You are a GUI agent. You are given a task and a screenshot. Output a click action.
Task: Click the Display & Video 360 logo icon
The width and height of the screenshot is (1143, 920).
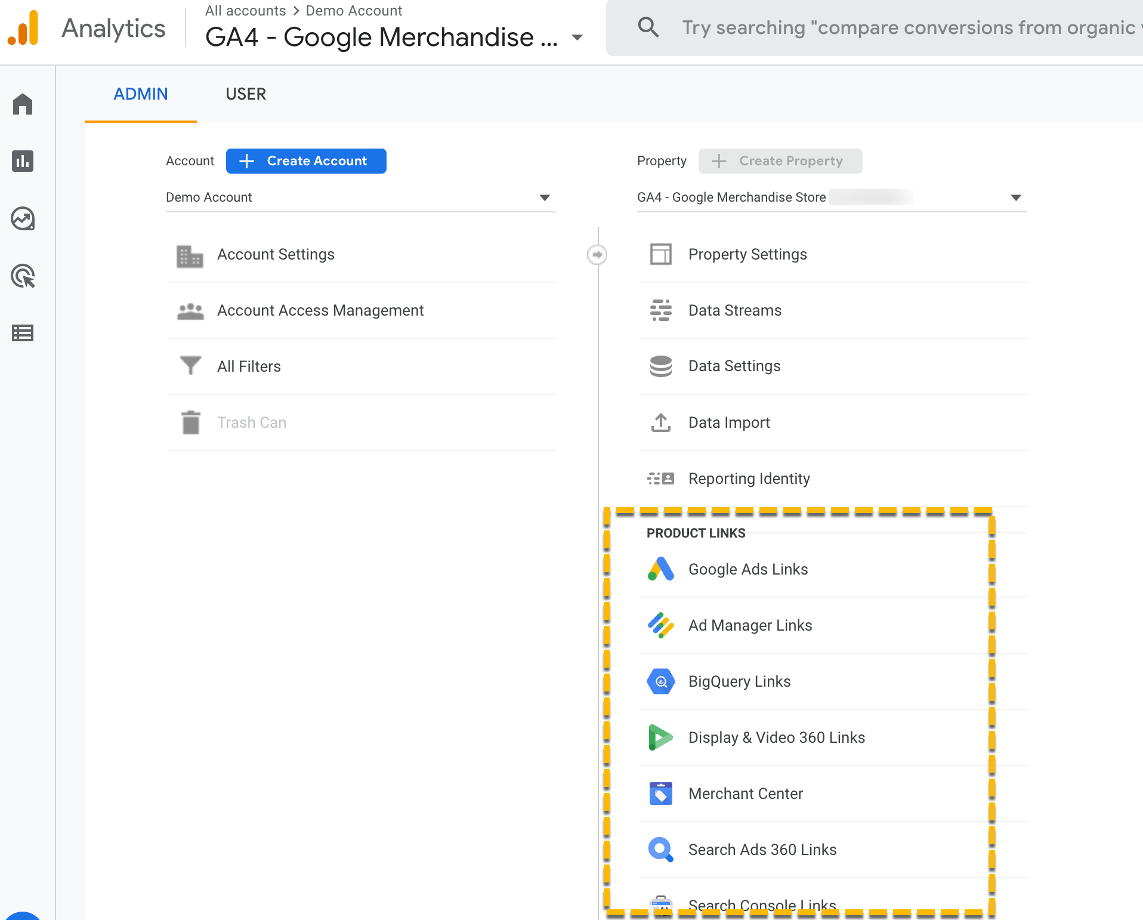tap(661, 737)
